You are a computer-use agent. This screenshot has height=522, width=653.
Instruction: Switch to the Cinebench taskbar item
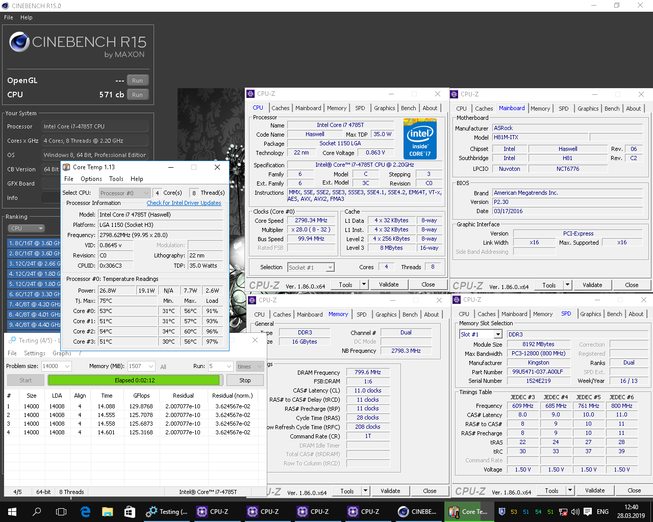418,511
